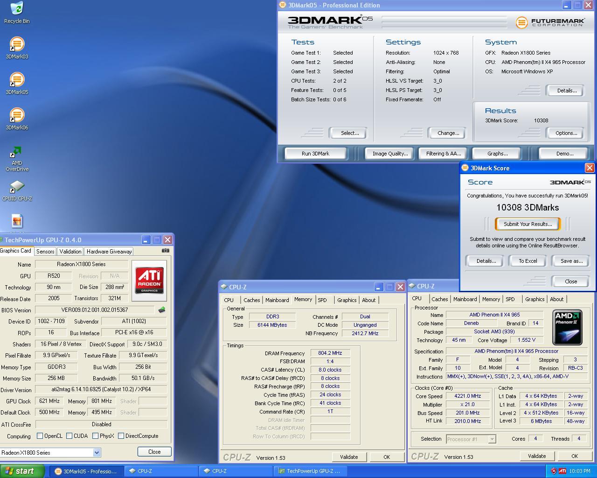
Task: Click the Filtering & AA... button
Action: pos(443,154)
